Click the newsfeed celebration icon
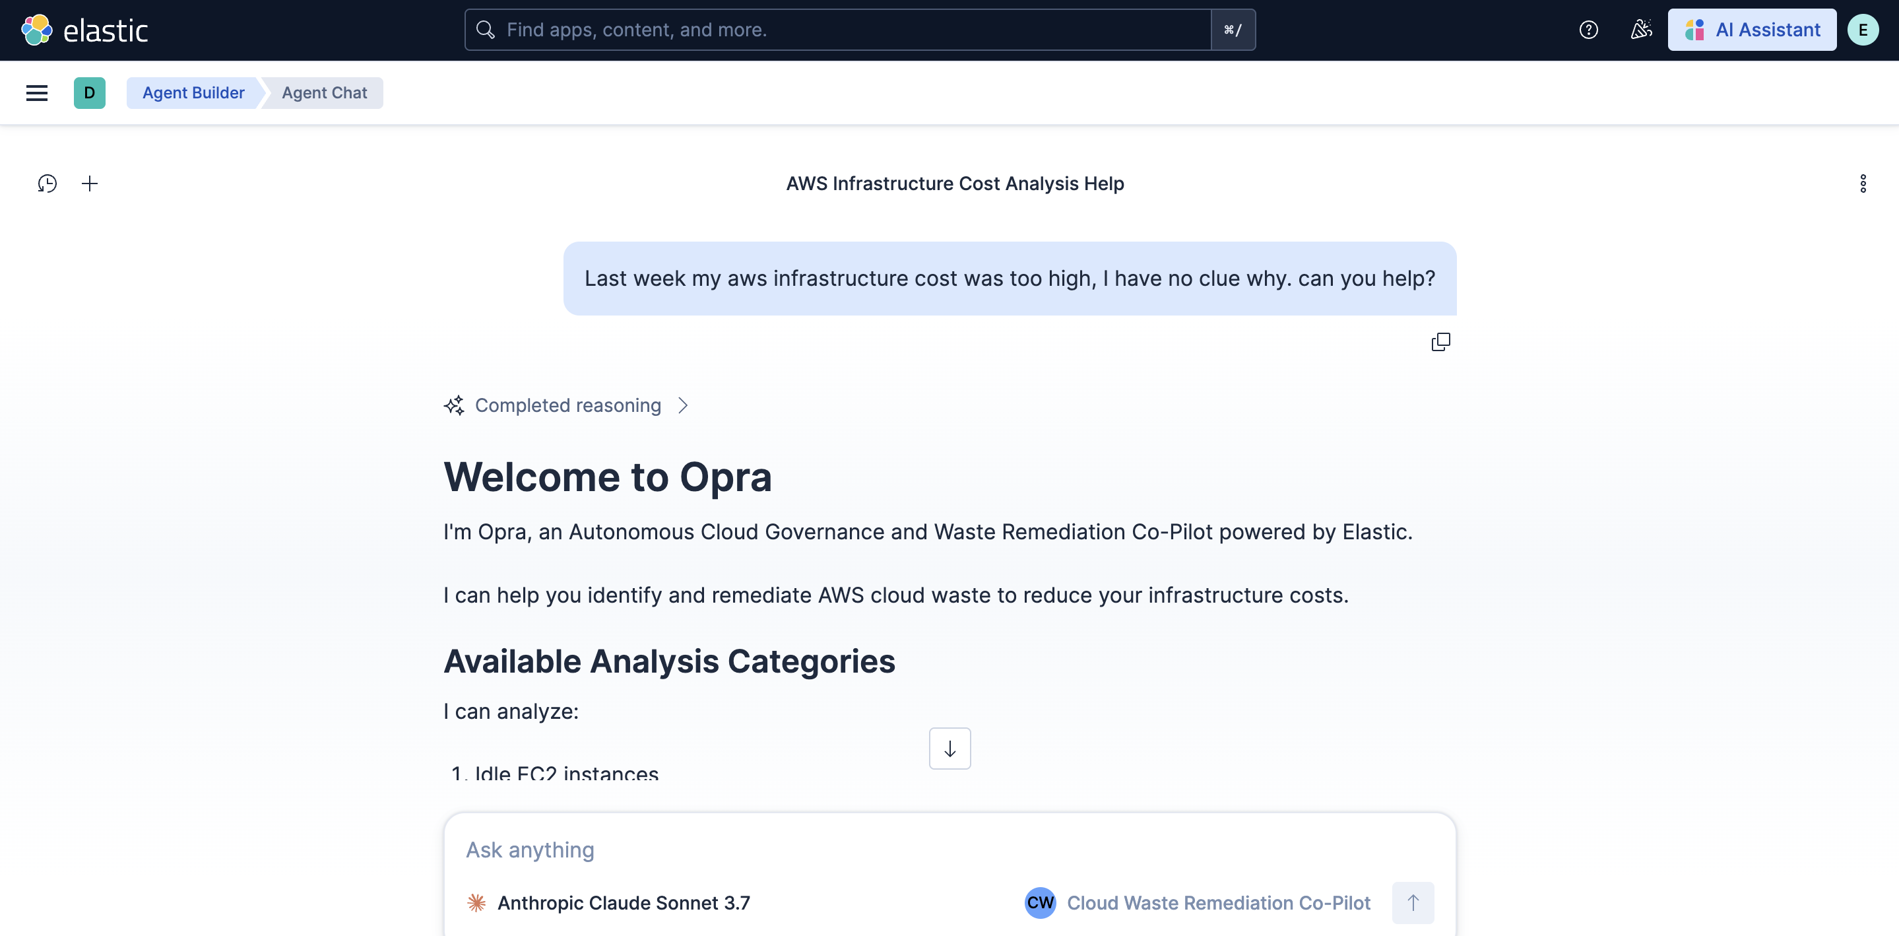 (x=1641, y=30)
